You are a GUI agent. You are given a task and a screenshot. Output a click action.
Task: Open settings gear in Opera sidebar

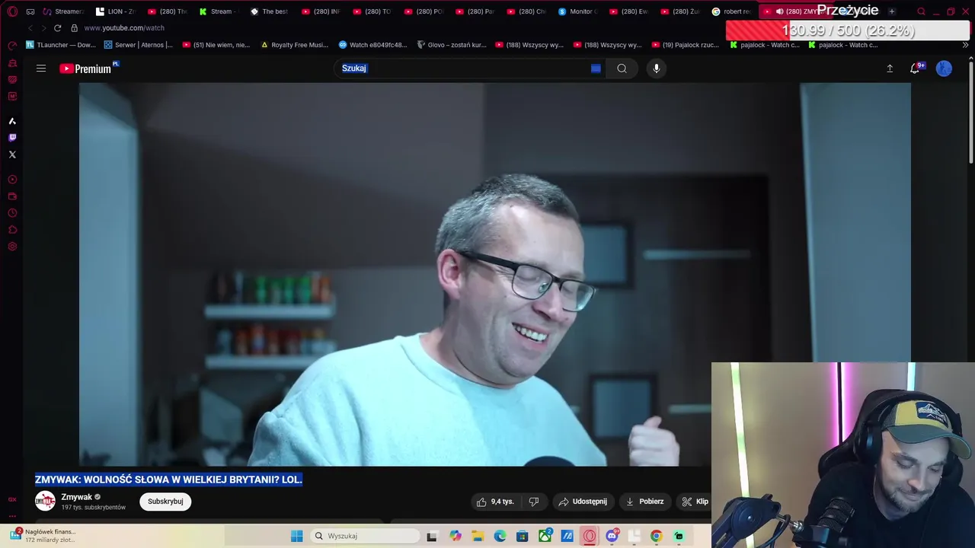click(x=12, y=247)
